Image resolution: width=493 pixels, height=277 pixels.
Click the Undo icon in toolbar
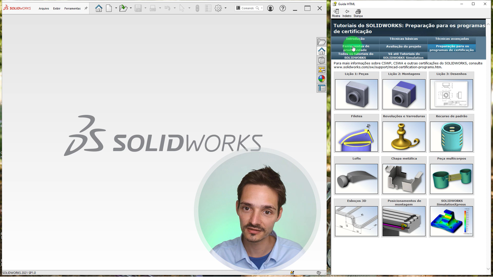click(167, 8)
